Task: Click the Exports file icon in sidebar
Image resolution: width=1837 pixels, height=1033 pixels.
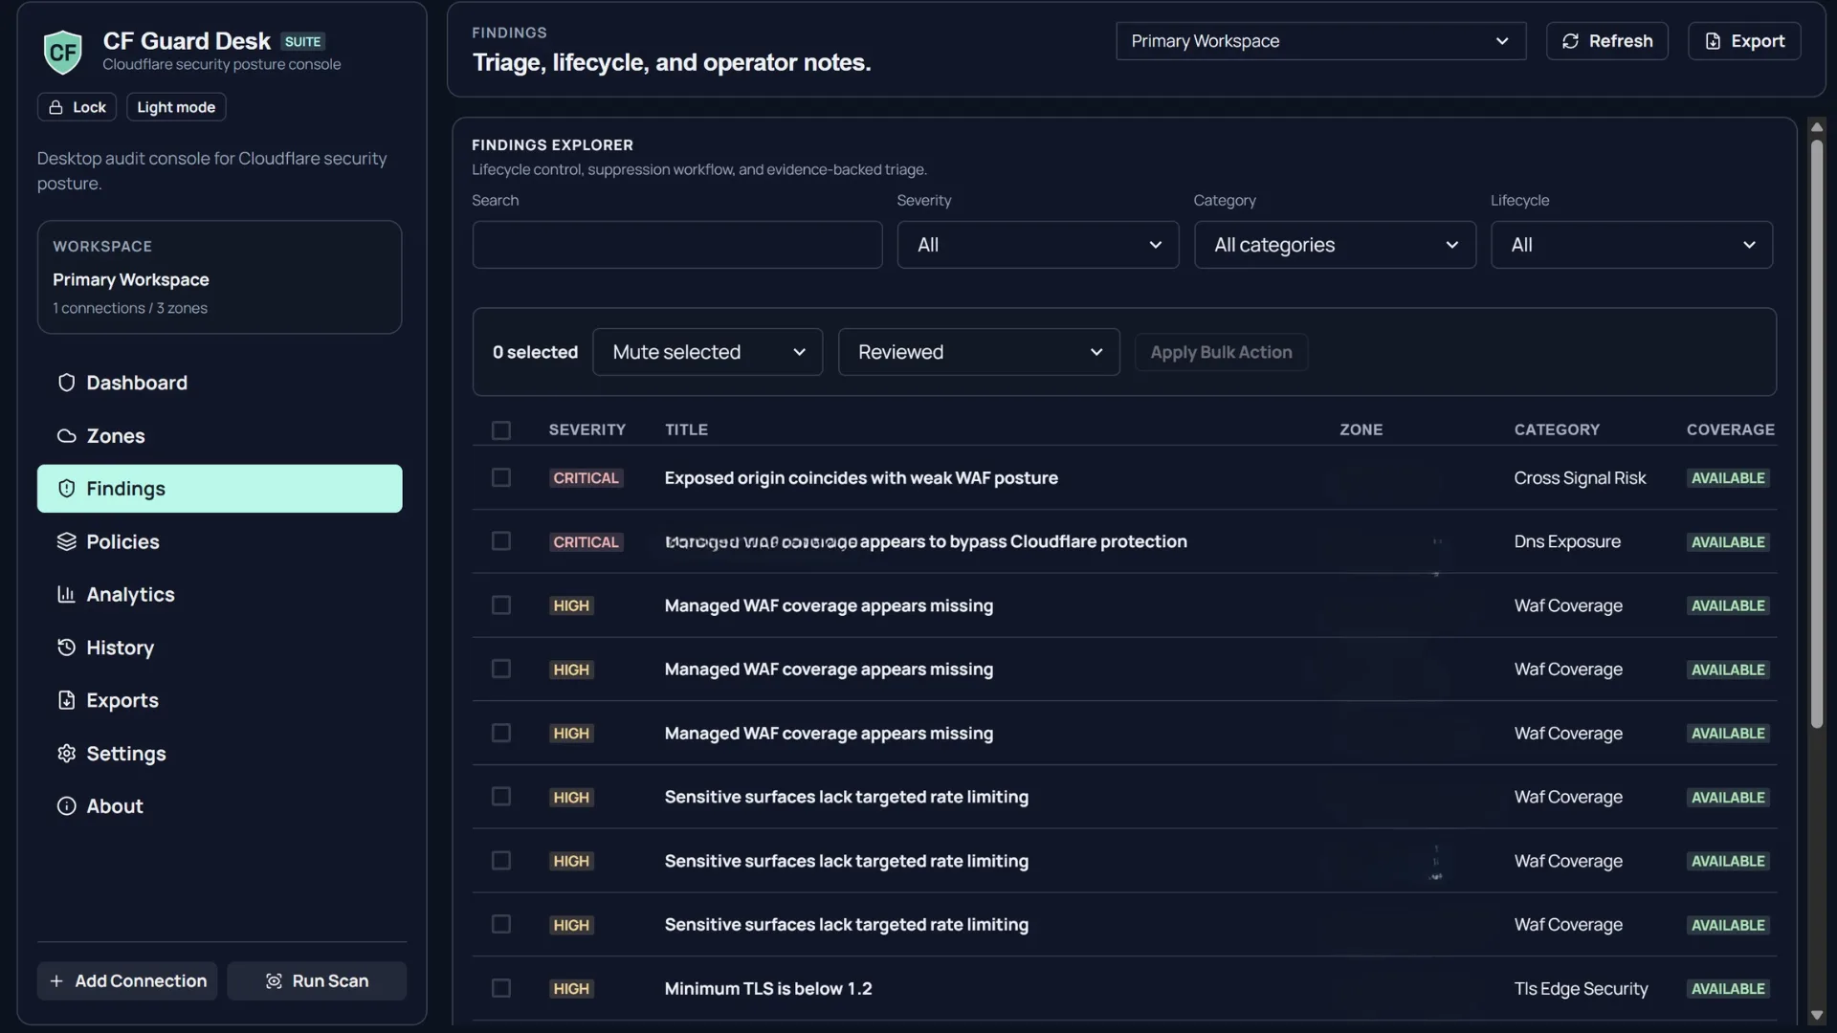Action: tap(66, 700)
